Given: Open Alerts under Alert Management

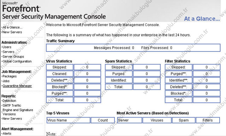Looking at the screenshot, I should pyautogui.click(x=7, y=134).
